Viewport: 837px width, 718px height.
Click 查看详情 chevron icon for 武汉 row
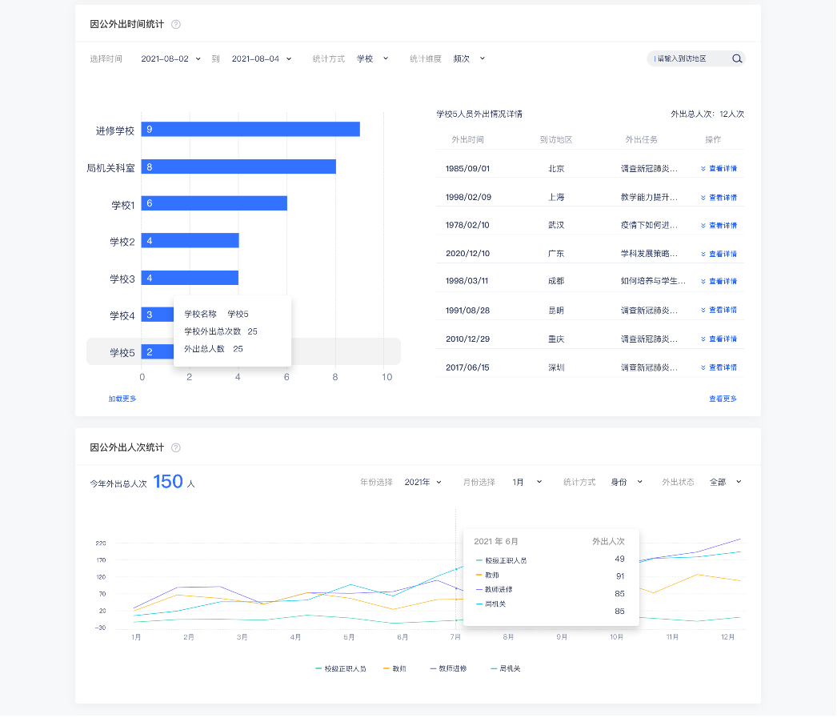703,226
